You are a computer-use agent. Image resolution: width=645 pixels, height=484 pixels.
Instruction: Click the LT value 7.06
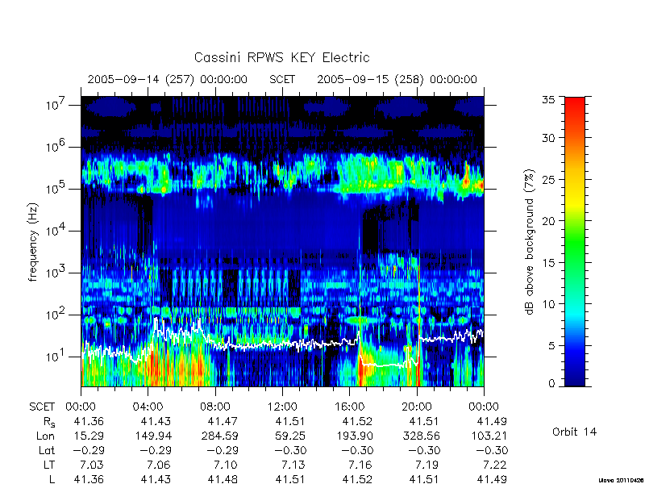(x=160, y=465)
